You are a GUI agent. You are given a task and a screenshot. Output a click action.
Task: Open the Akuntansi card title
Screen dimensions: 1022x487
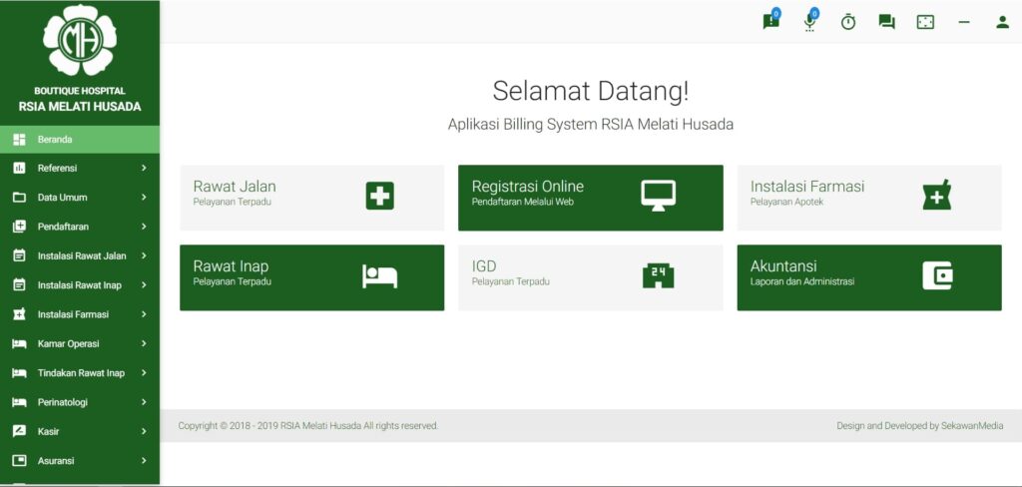[x=783, y=266]
